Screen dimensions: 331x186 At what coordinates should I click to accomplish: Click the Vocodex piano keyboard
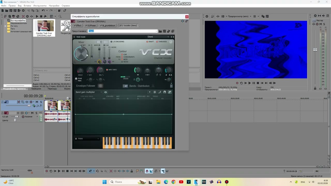point(137,143)
